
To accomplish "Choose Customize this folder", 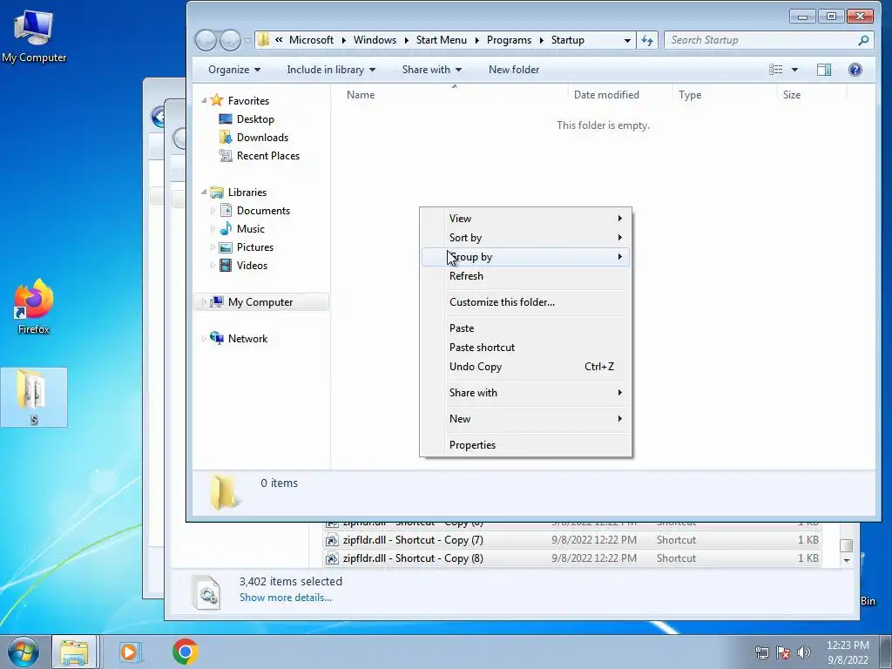I will pos(525,302).
